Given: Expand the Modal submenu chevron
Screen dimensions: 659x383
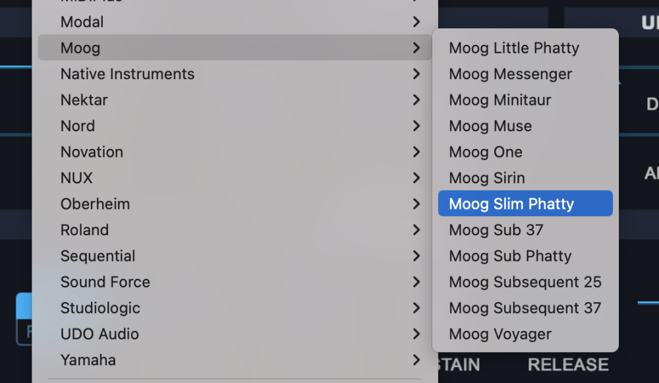Looking at the screenshot, I should [x=416, y=22].
